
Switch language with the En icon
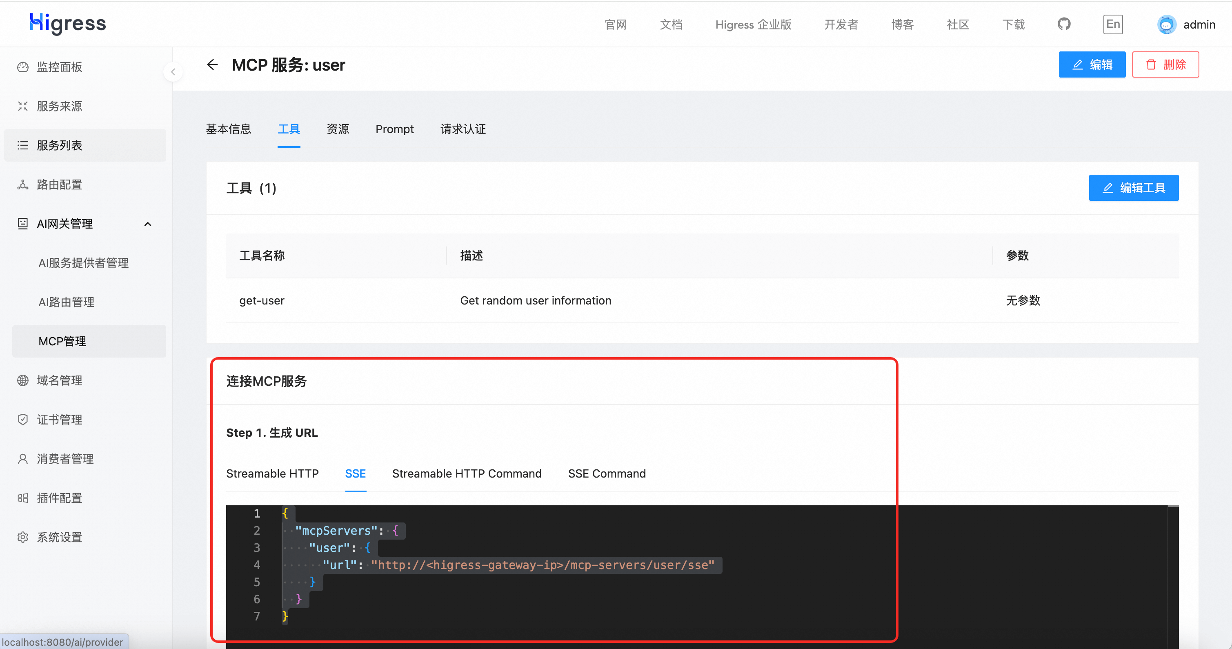click(1113, 24)
